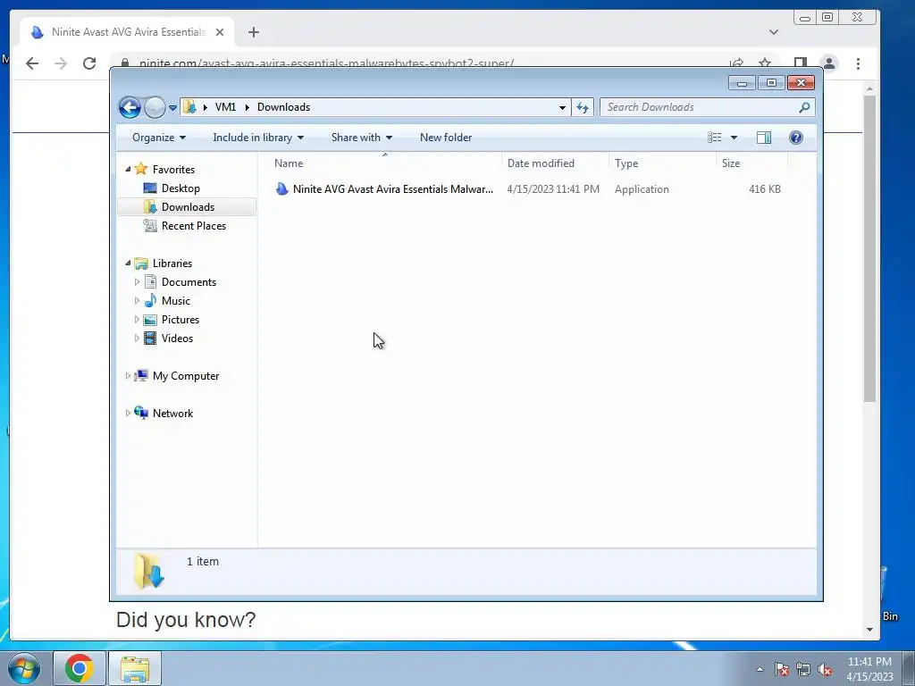Click Downloads folder icon in details pane

coord(149,571)
